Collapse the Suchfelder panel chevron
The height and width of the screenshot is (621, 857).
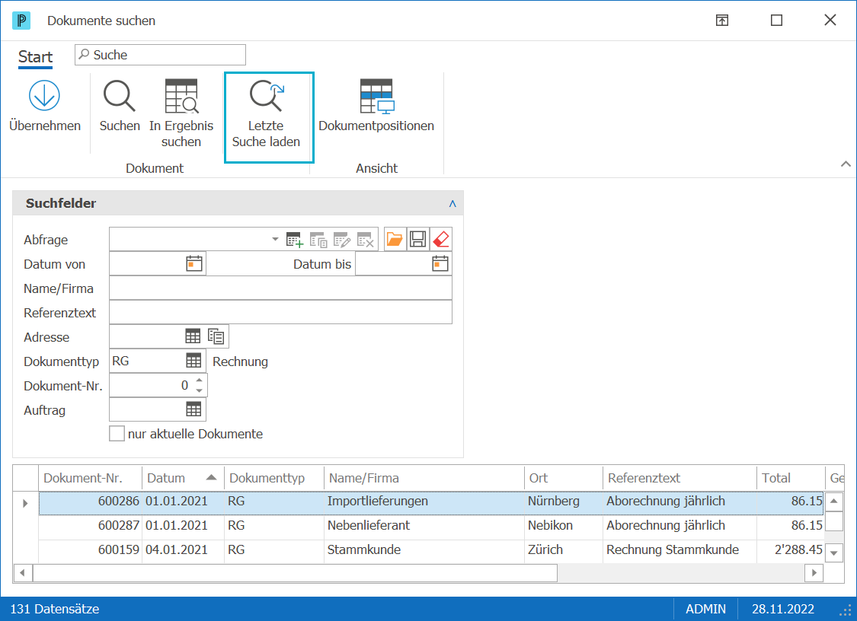452,204
